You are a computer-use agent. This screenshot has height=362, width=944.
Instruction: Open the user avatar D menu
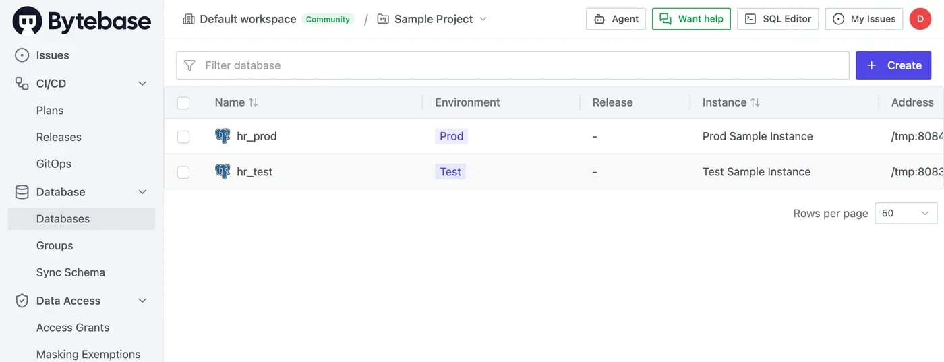(x=920, y=19)
